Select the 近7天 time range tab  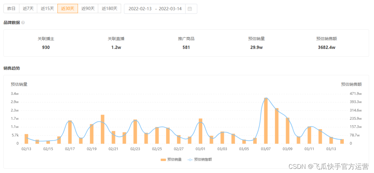click(28, 9)
